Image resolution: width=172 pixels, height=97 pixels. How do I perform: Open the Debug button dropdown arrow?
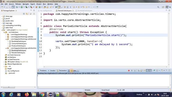pyautogui.click(x=19, y=7)
